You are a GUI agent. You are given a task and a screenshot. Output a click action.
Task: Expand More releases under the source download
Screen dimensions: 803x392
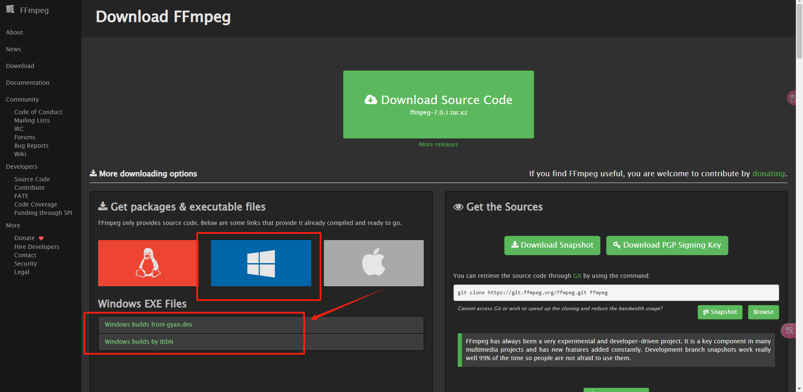point(438,144)
